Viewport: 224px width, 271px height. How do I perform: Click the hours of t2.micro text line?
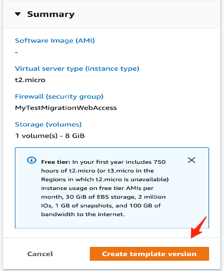tap(98, 171)
